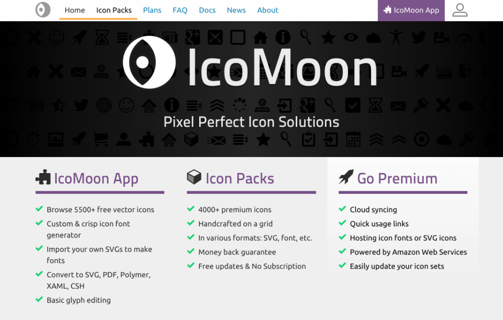Image resolution: width=503 pixels, height=320 pixels.
Task: Open the Docs page
Action: [x=207, y=10]
